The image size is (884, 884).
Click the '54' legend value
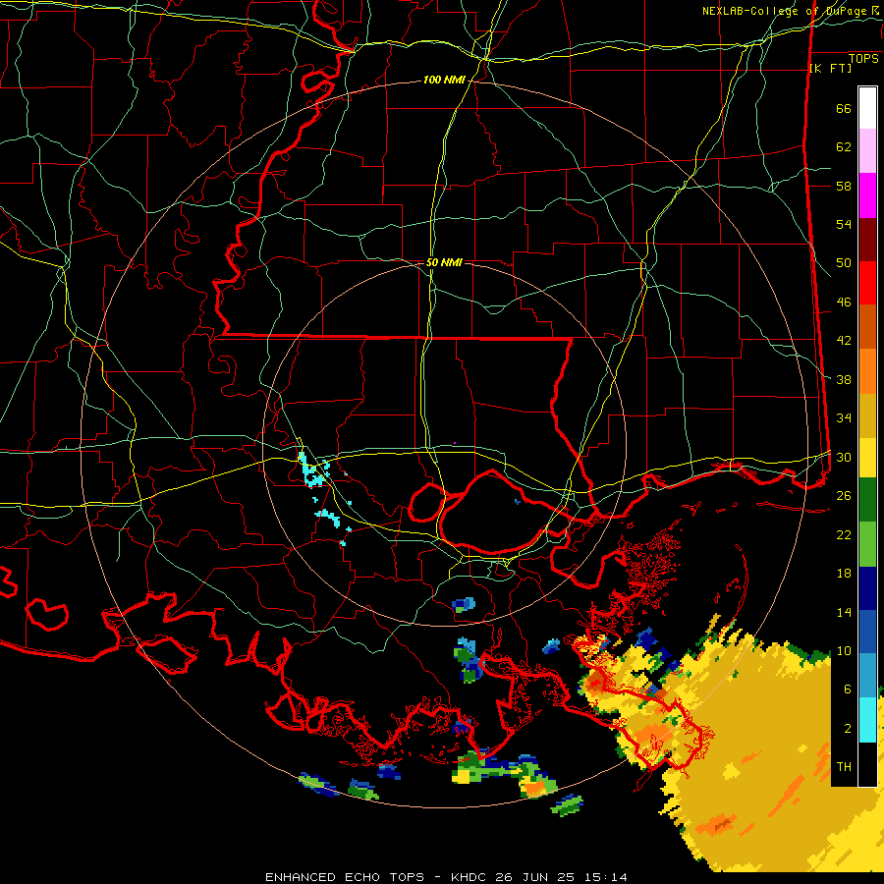tap(844, 224)
